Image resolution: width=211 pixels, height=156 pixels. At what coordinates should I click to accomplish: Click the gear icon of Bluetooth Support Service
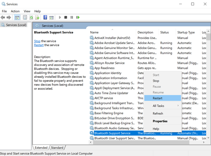pos(92,133)
